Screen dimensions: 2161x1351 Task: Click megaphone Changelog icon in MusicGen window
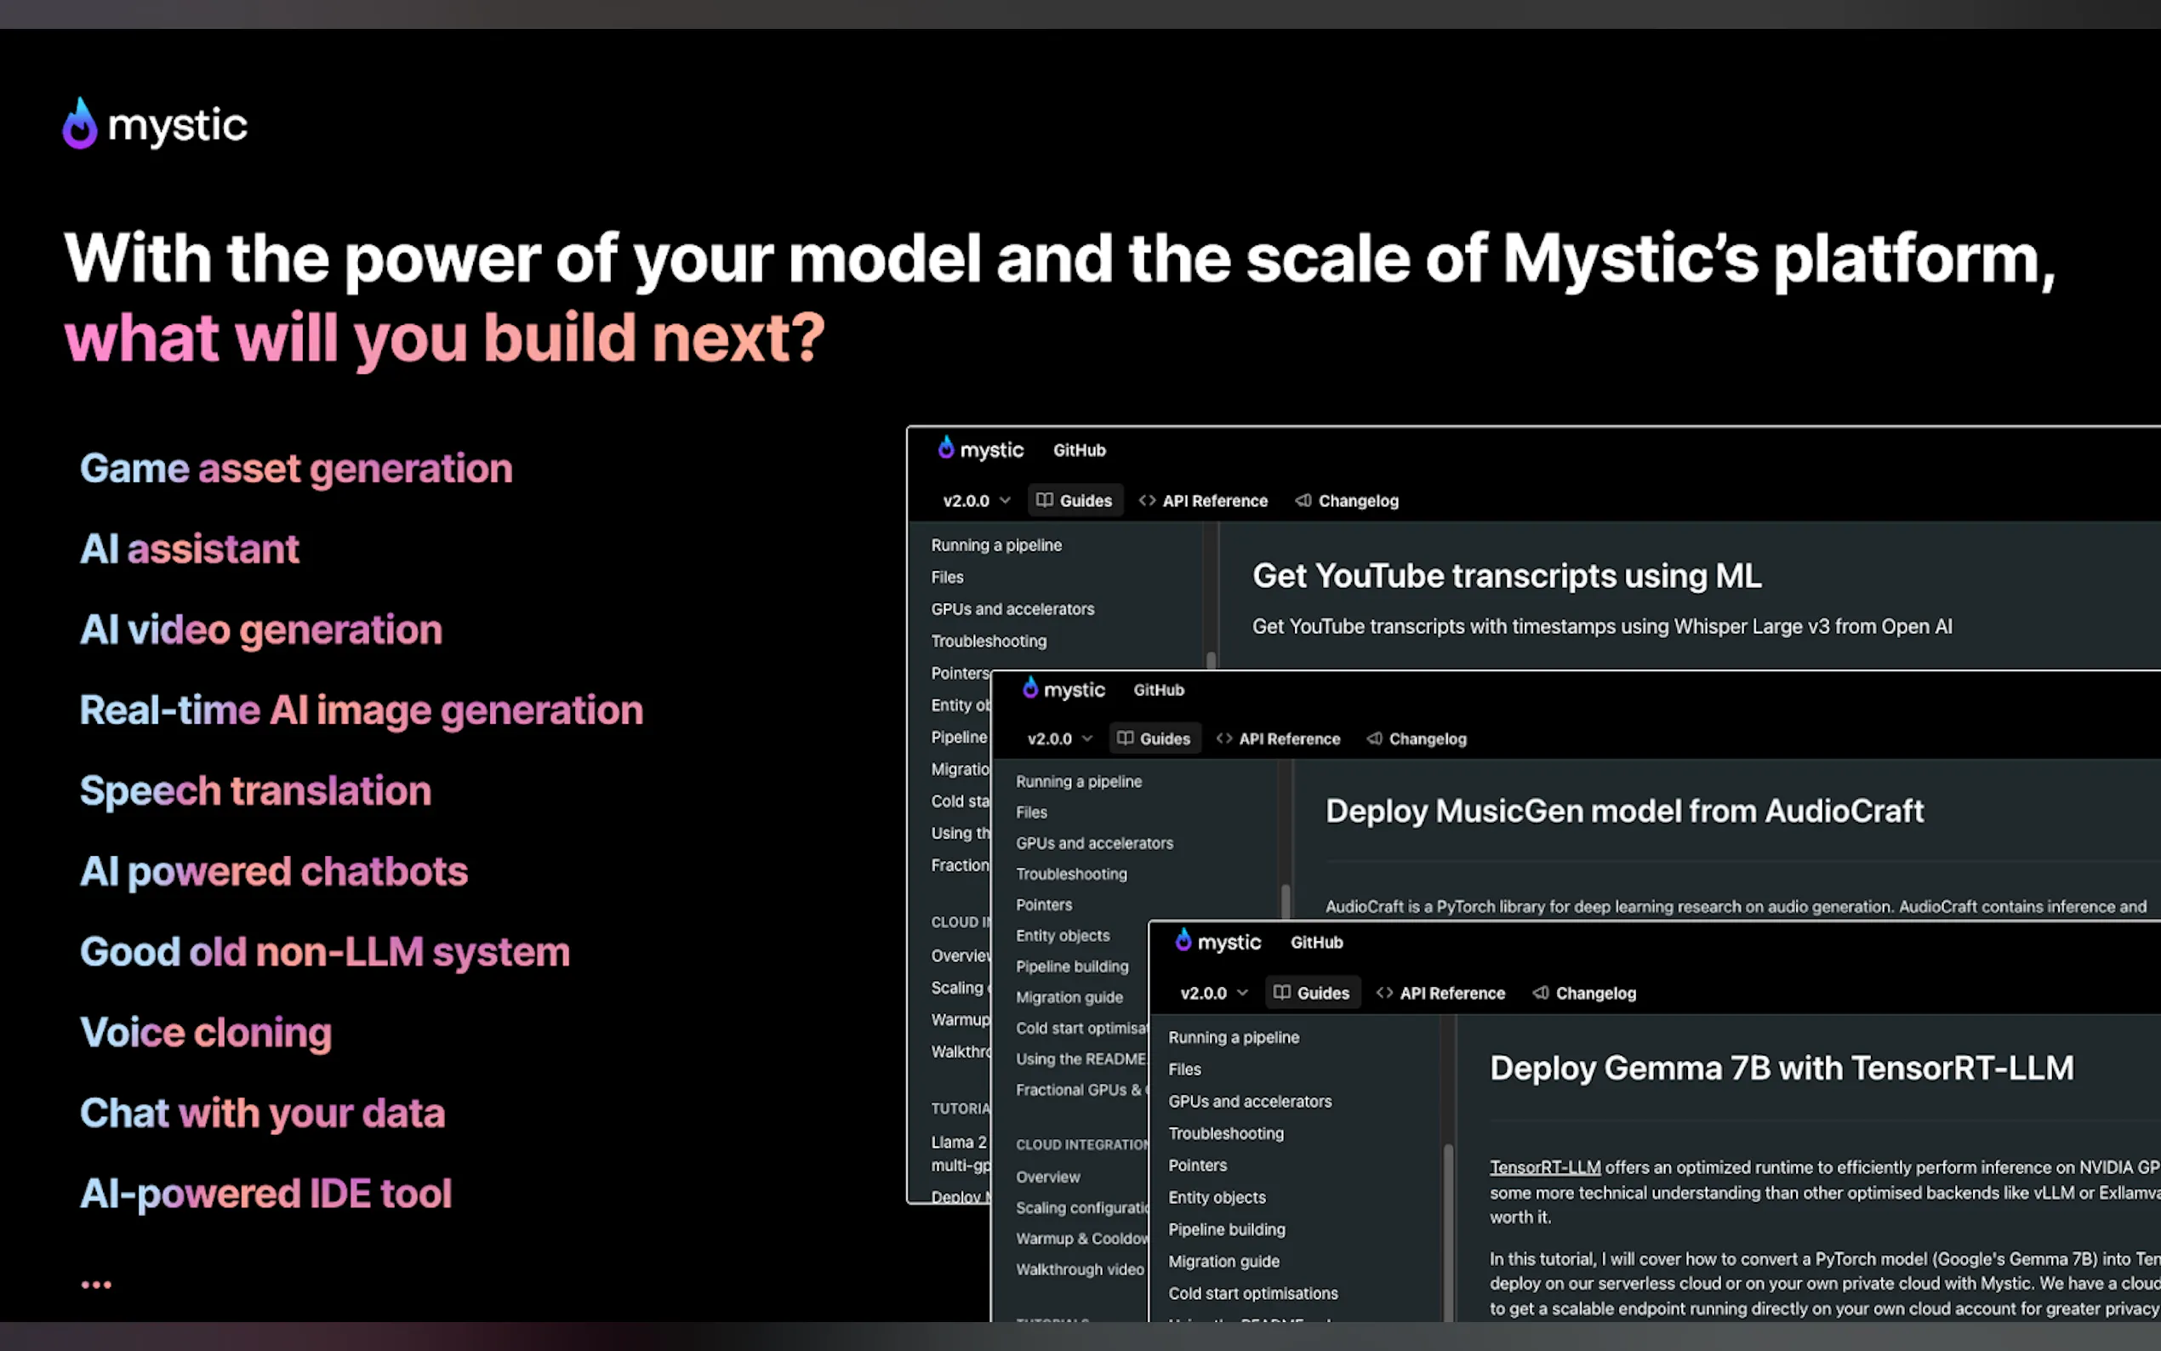[1374, 739]
